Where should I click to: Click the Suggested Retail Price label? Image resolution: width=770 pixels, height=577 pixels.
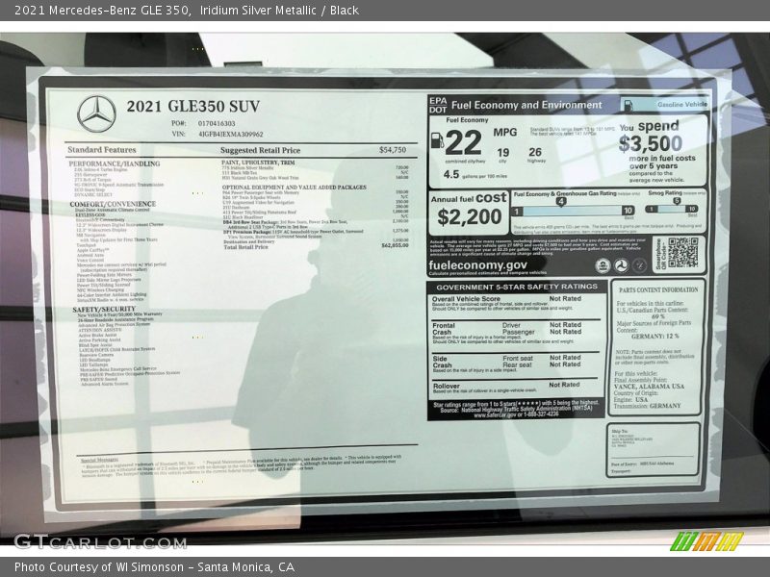pos(260,151)
